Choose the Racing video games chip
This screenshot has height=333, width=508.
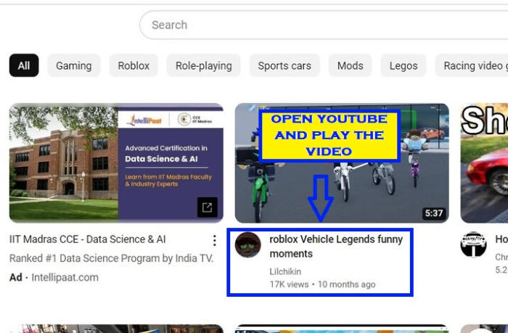(x=475, y=65)
